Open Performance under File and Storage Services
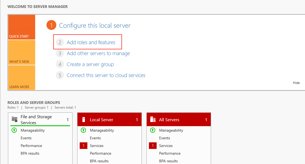This screenshot has height=164, width=305. [31, 146]
